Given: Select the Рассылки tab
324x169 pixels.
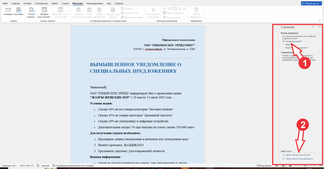Looking at the screenshot, I should click(x=78, y=3).
